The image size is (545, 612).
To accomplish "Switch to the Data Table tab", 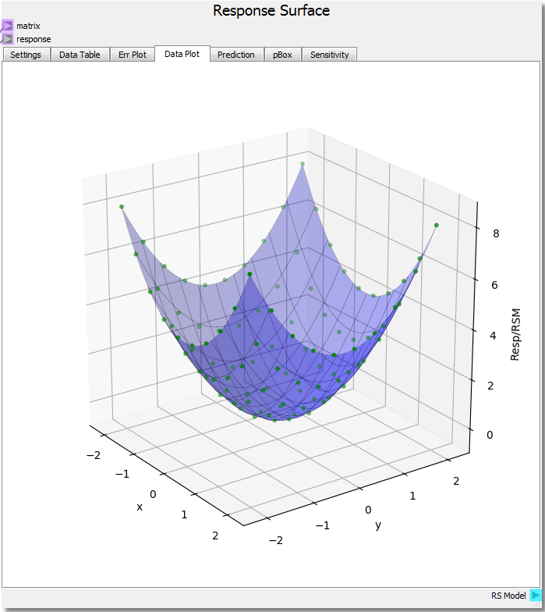I will click(x=80, y=55).
